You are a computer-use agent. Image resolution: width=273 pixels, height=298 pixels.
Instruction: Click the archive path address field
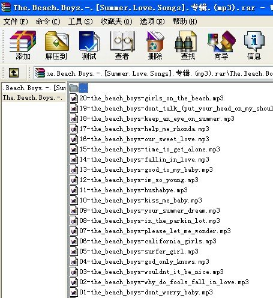coord(153,73)
